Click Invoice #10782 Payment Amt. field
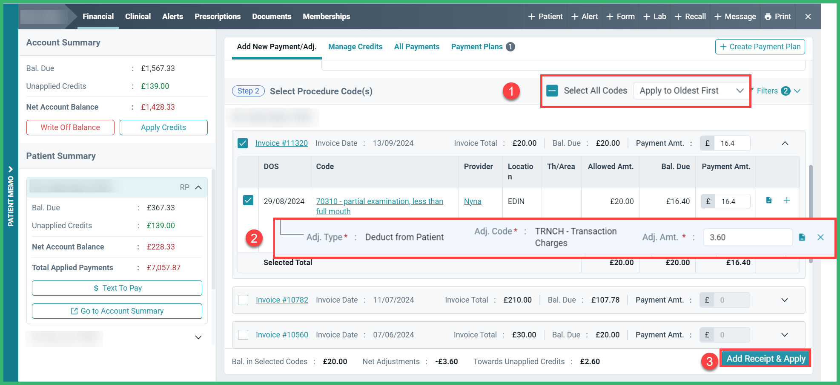 tap(732, 300)
